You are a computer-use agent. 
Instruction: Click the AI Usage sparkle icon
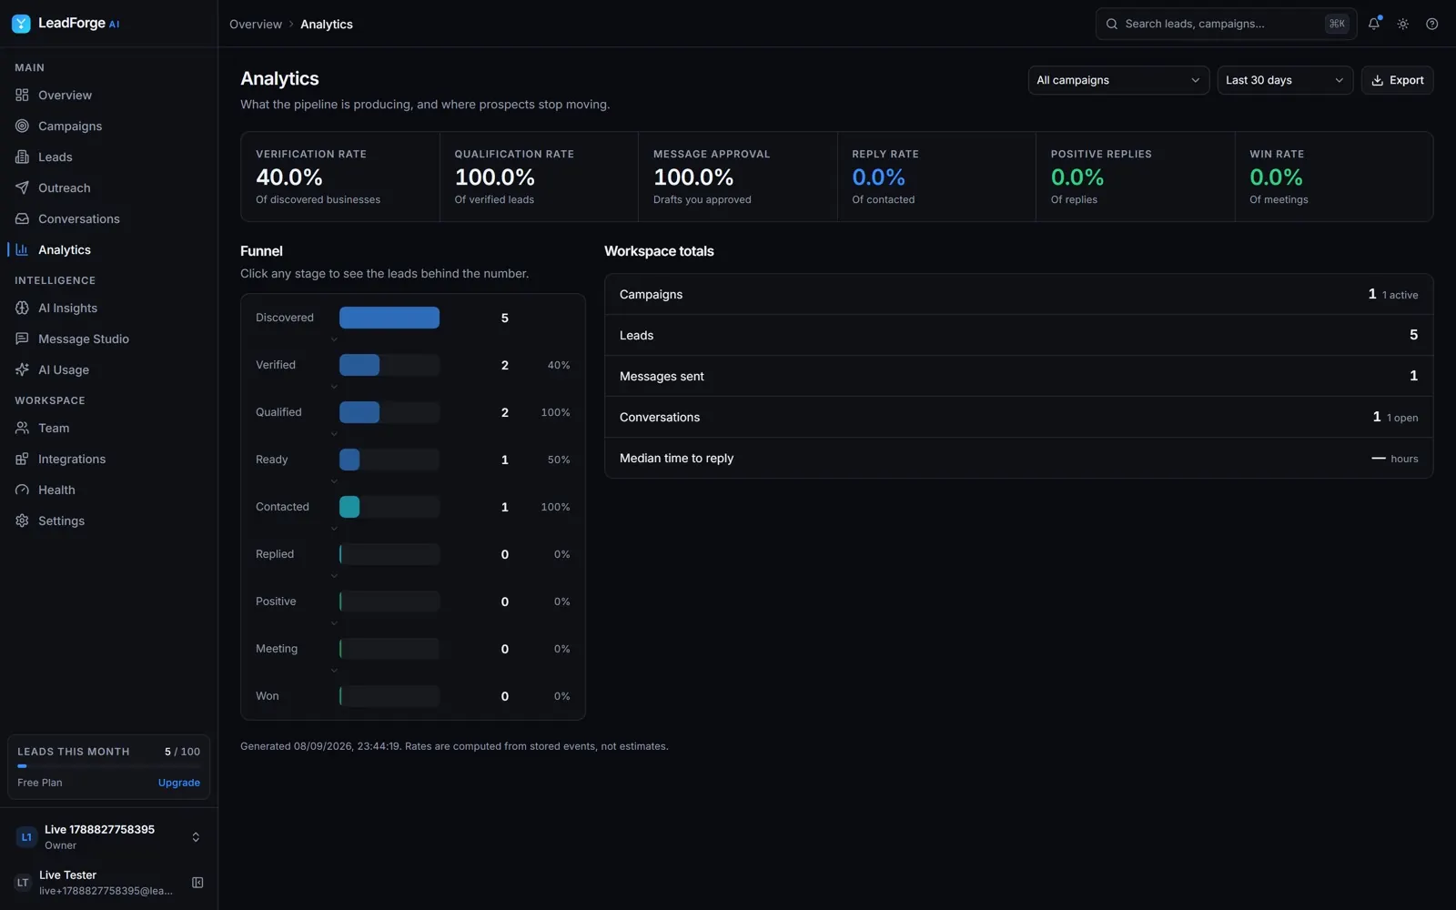point(22,369)
